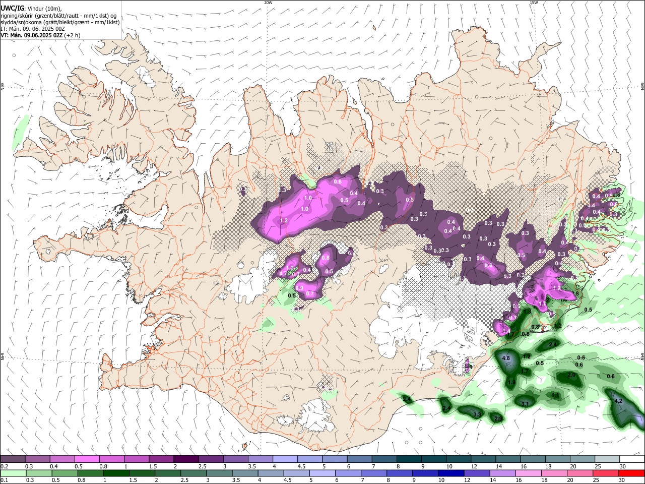The width and height of the screenshot is (645, 484).
Task: Click the 3.3 rain value on the map
Action: (x=477, y=414)
